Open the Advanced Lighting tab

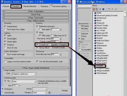coord(59,6)
